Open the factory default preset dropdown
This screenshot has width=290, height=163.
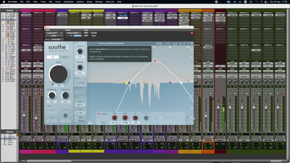[73, 33]
